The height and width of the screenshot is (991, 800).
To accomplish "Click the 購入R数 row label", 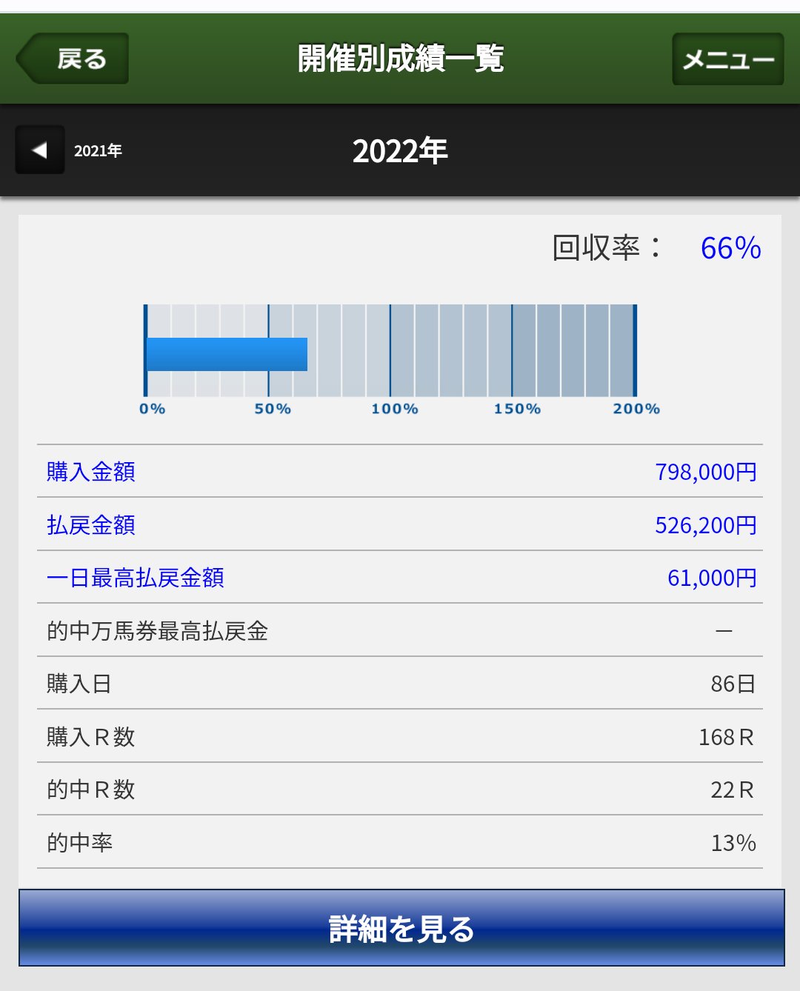I will click(91, 737).
